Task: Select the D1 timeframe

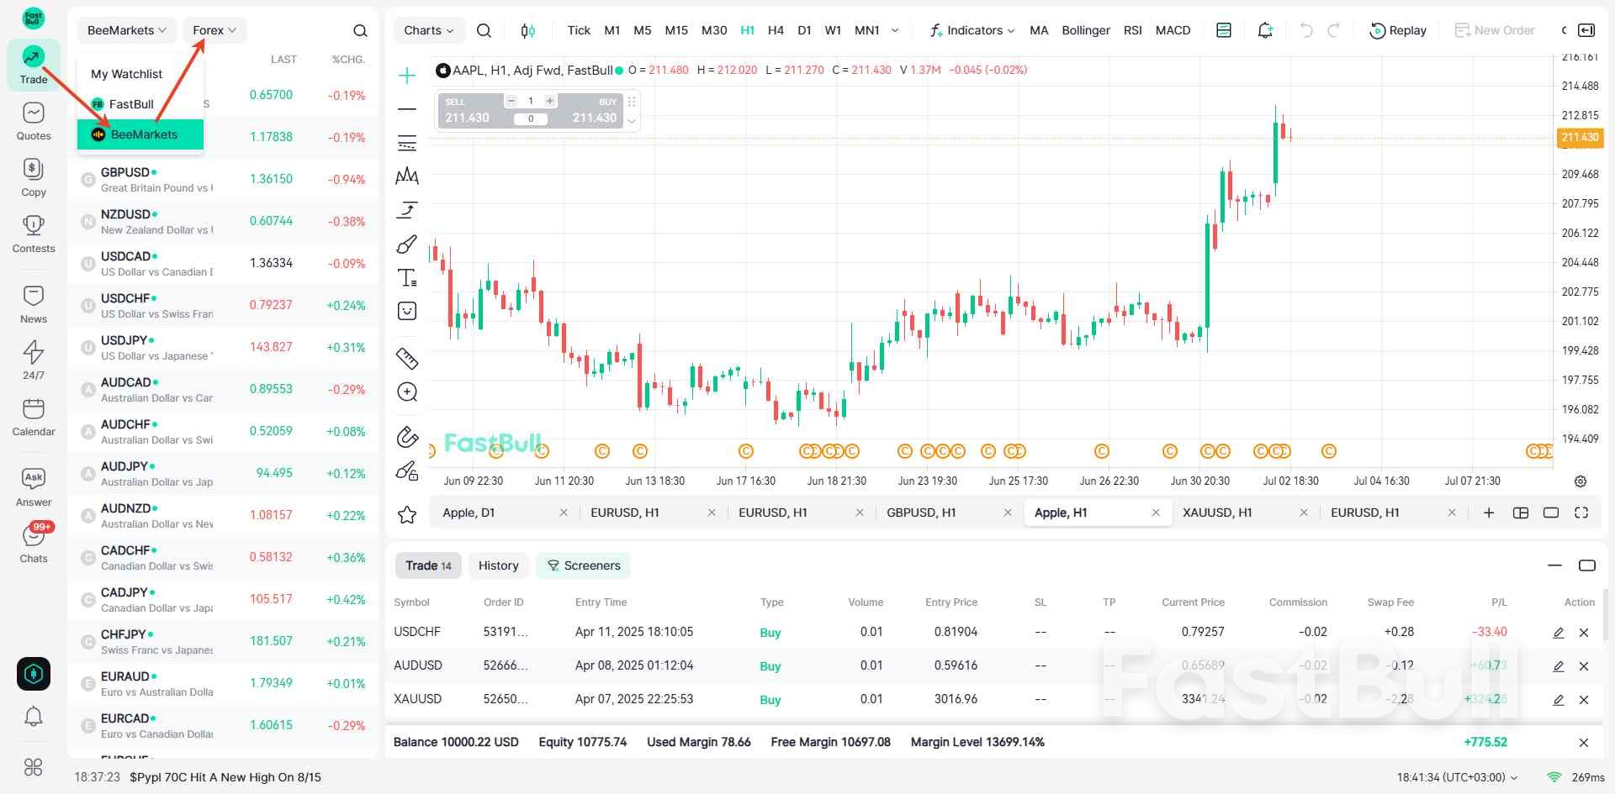Action: 804,29
